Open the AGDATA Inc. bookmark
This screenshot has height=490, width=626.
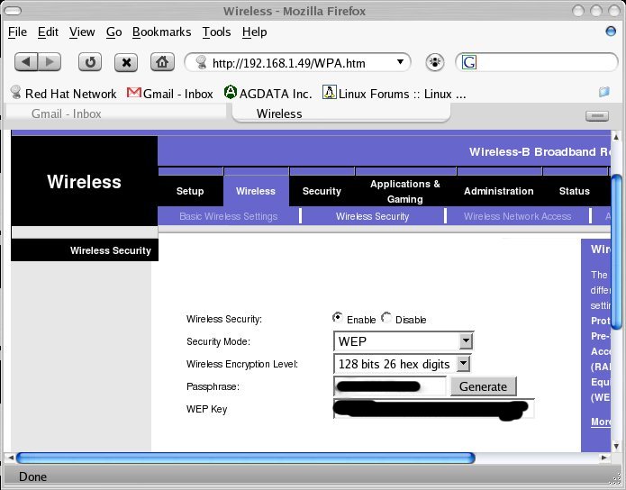pos(268,94)
